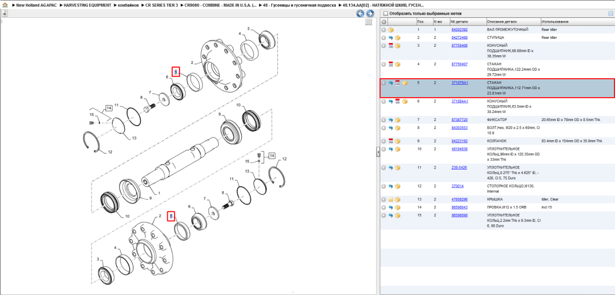This screenshot has width=615, height=295.
Task: Sort by the № детали column header
Action: click(x=467, y=22)
